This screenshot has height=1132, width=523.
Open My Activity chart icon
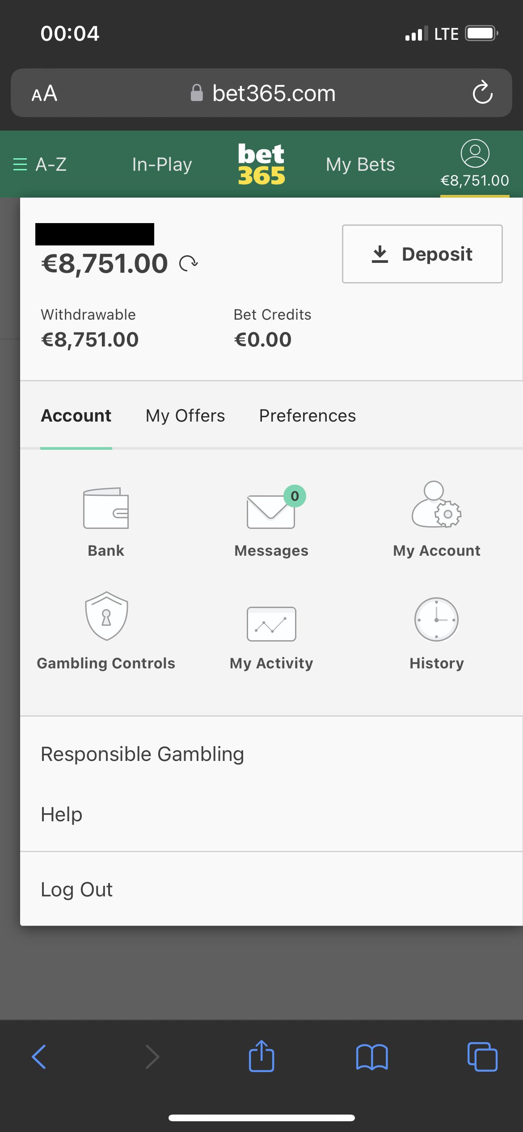coord(271,624)
